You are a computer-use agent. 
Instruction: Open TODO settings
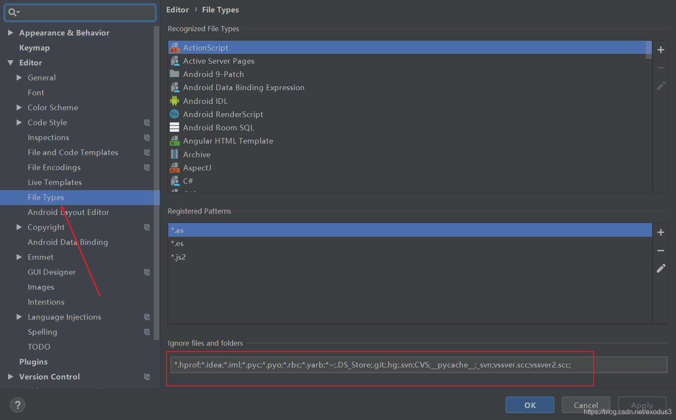click(x=39, y=347)
